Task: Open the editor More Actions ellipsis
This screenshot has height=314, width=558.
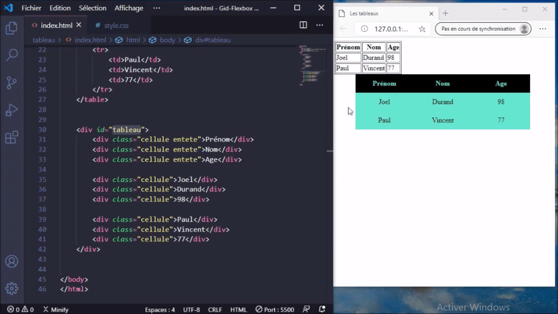Action: [x=319, y=25]
